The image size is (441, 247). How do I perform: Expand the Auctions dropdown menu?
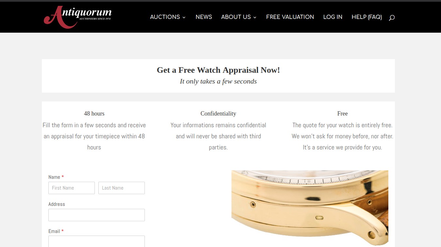point(168,17)
